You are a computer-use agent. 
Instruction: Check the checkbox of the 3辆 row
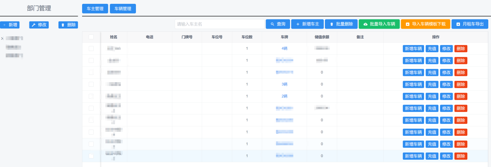(91, 84)
